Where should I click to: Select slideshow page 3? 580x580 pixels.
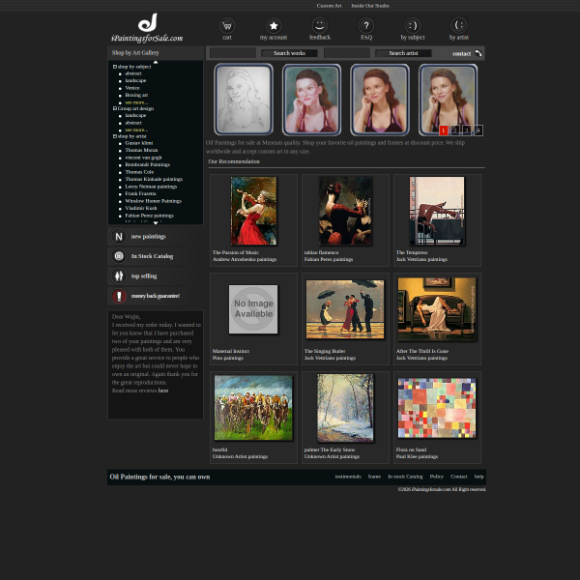tap(467, 130)
